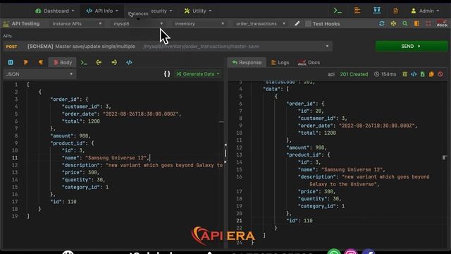This screenshot has height=254, width=451.
Task: Open the Utility menu
Action: click(198, 11)
